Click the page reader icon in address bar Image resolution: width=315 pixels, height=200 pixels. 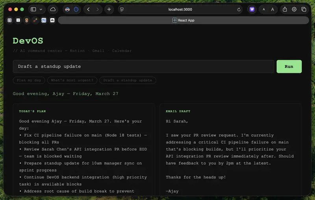coord(122,9)
